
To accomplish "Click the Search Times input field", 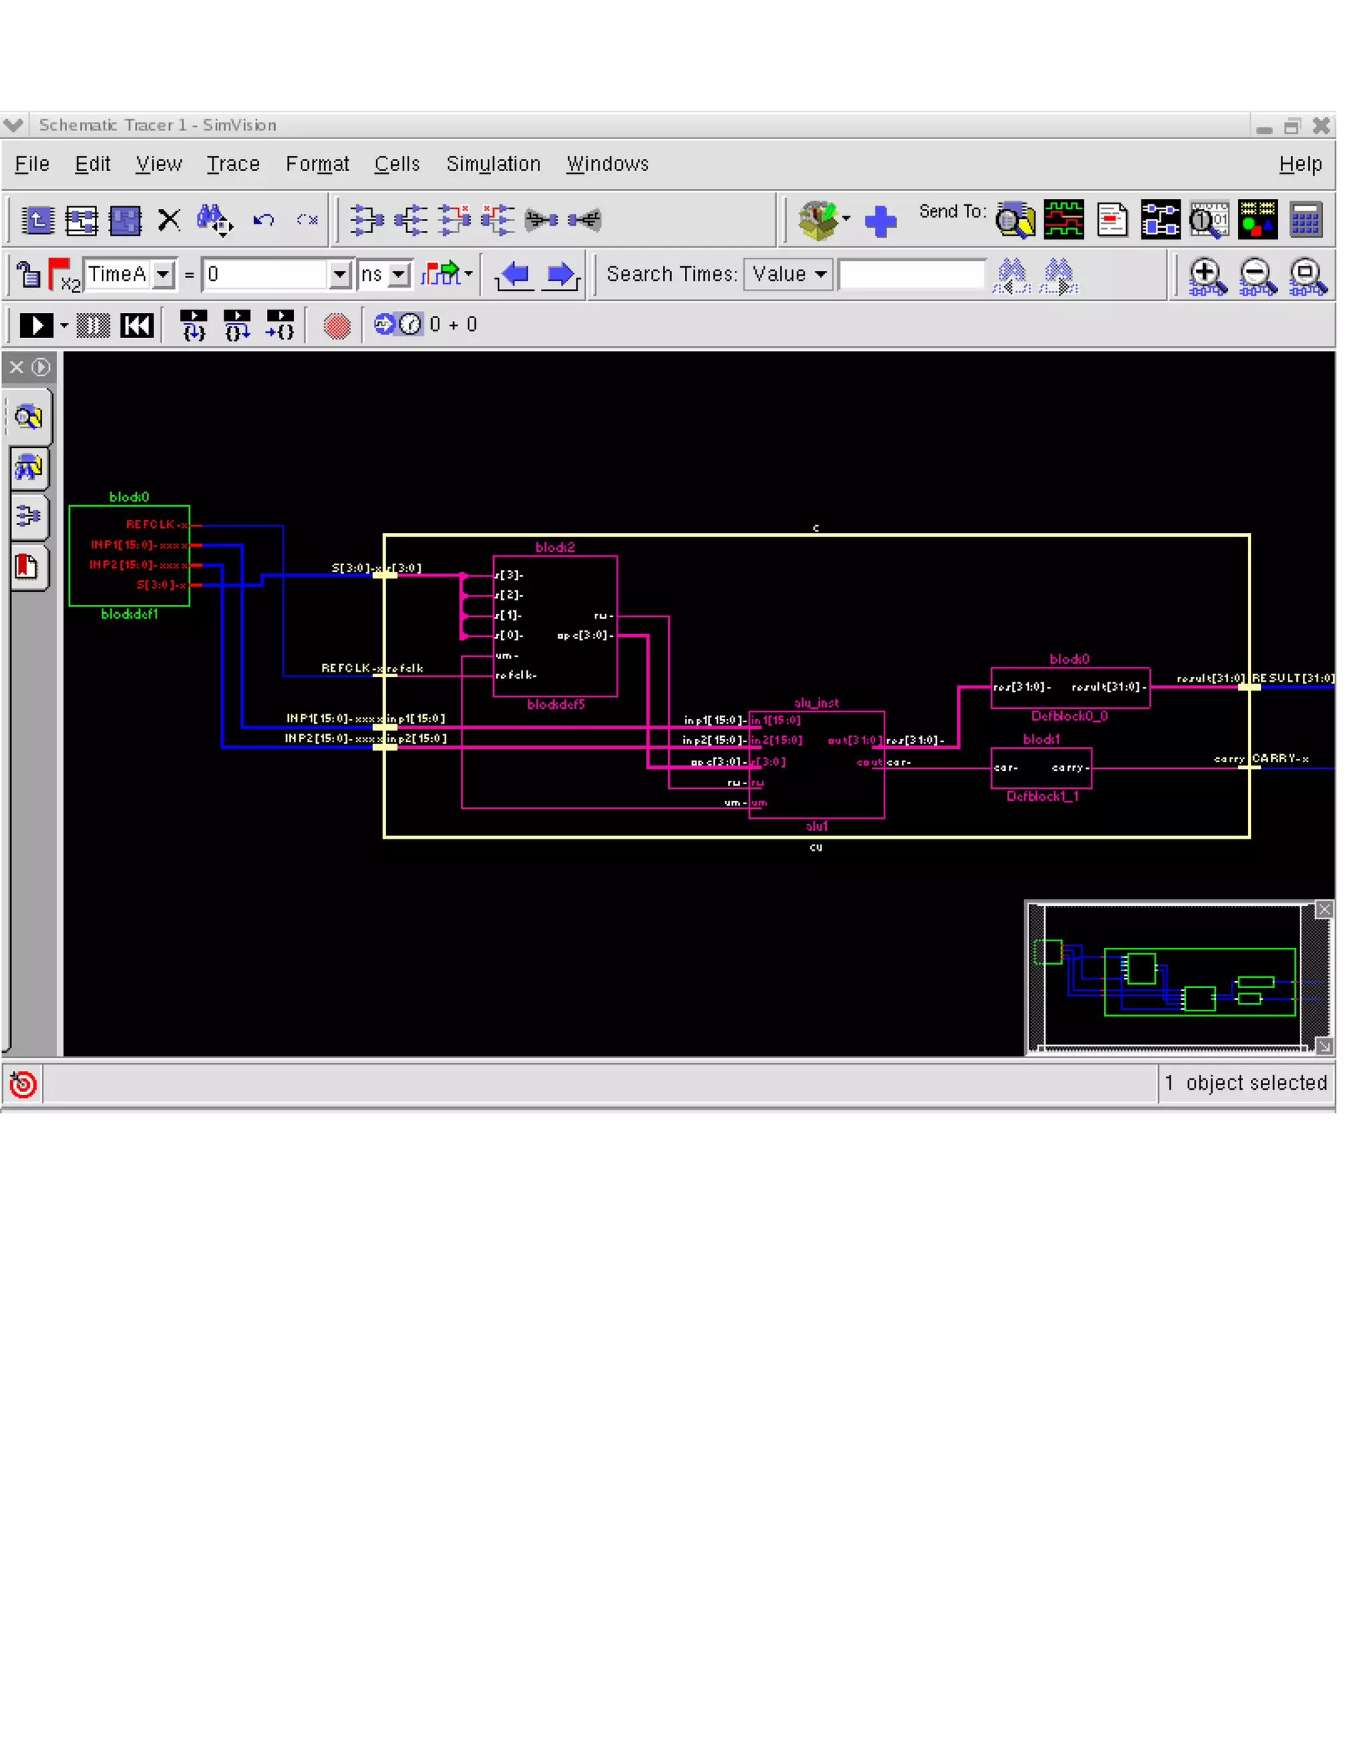I will [x=912, y=275].
